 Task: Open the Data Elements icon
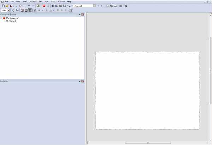69,6
